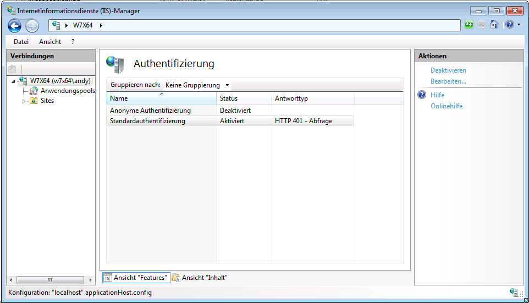Click the green refresh page icon
The height and width of the screenshot is (303, 529).
point(469,25)
